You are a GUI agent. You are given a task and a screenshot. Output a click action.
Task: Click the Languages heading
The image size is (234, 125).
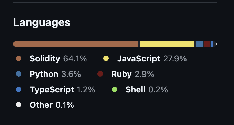point(42,23)
